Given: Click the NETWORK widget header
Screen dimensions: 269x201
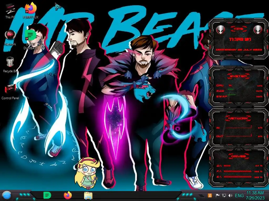Looking at the screenshot, I should (x=239, y=118).
